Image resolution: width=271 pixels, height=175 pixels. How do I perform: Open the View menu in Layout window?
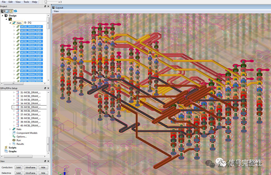click(x=56, y=11)
